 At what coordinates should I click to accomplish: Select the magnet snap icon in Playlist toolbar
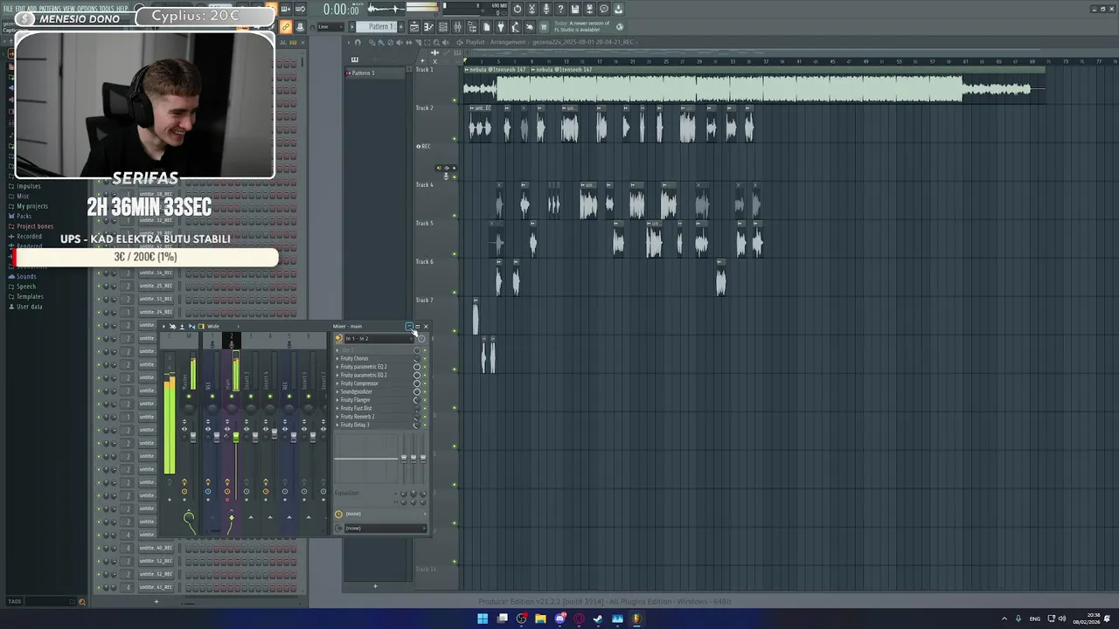point(358,42)
